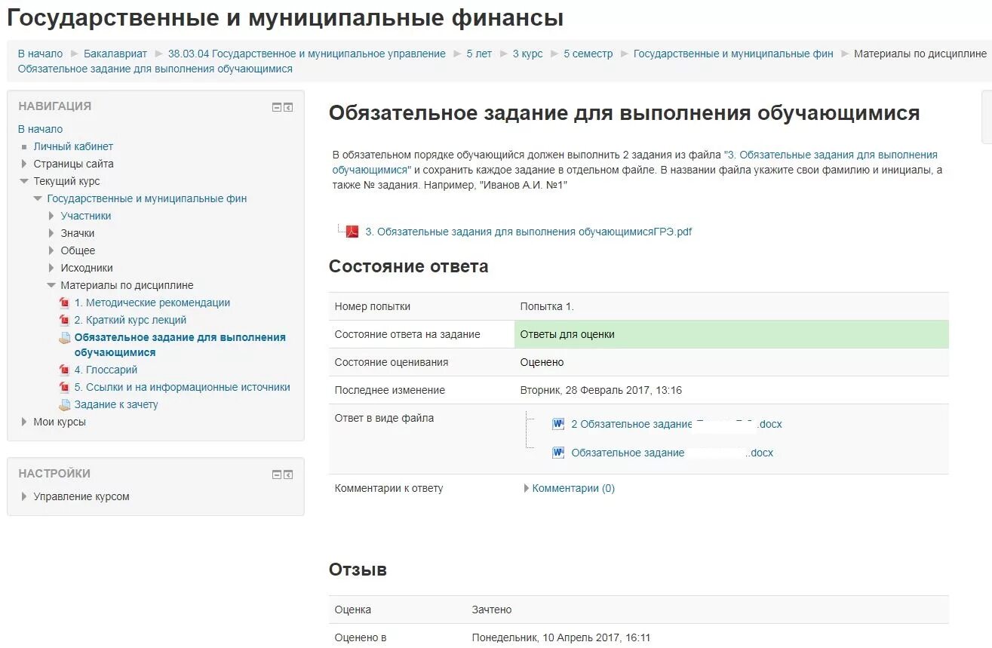Open 38.03.04 Государственное и муниципальное управление breadcrumb
The height and width of the screenshot is (648, 992).
click(307, 54)
